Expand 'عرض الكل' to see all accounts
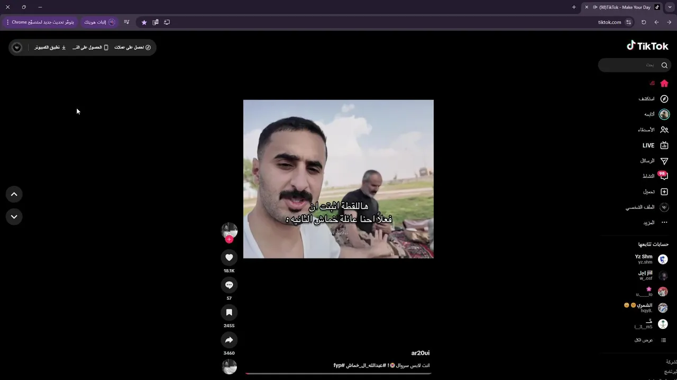Image resolution: width=677 pixels, height=380 pixels. [x=651, y=340]
